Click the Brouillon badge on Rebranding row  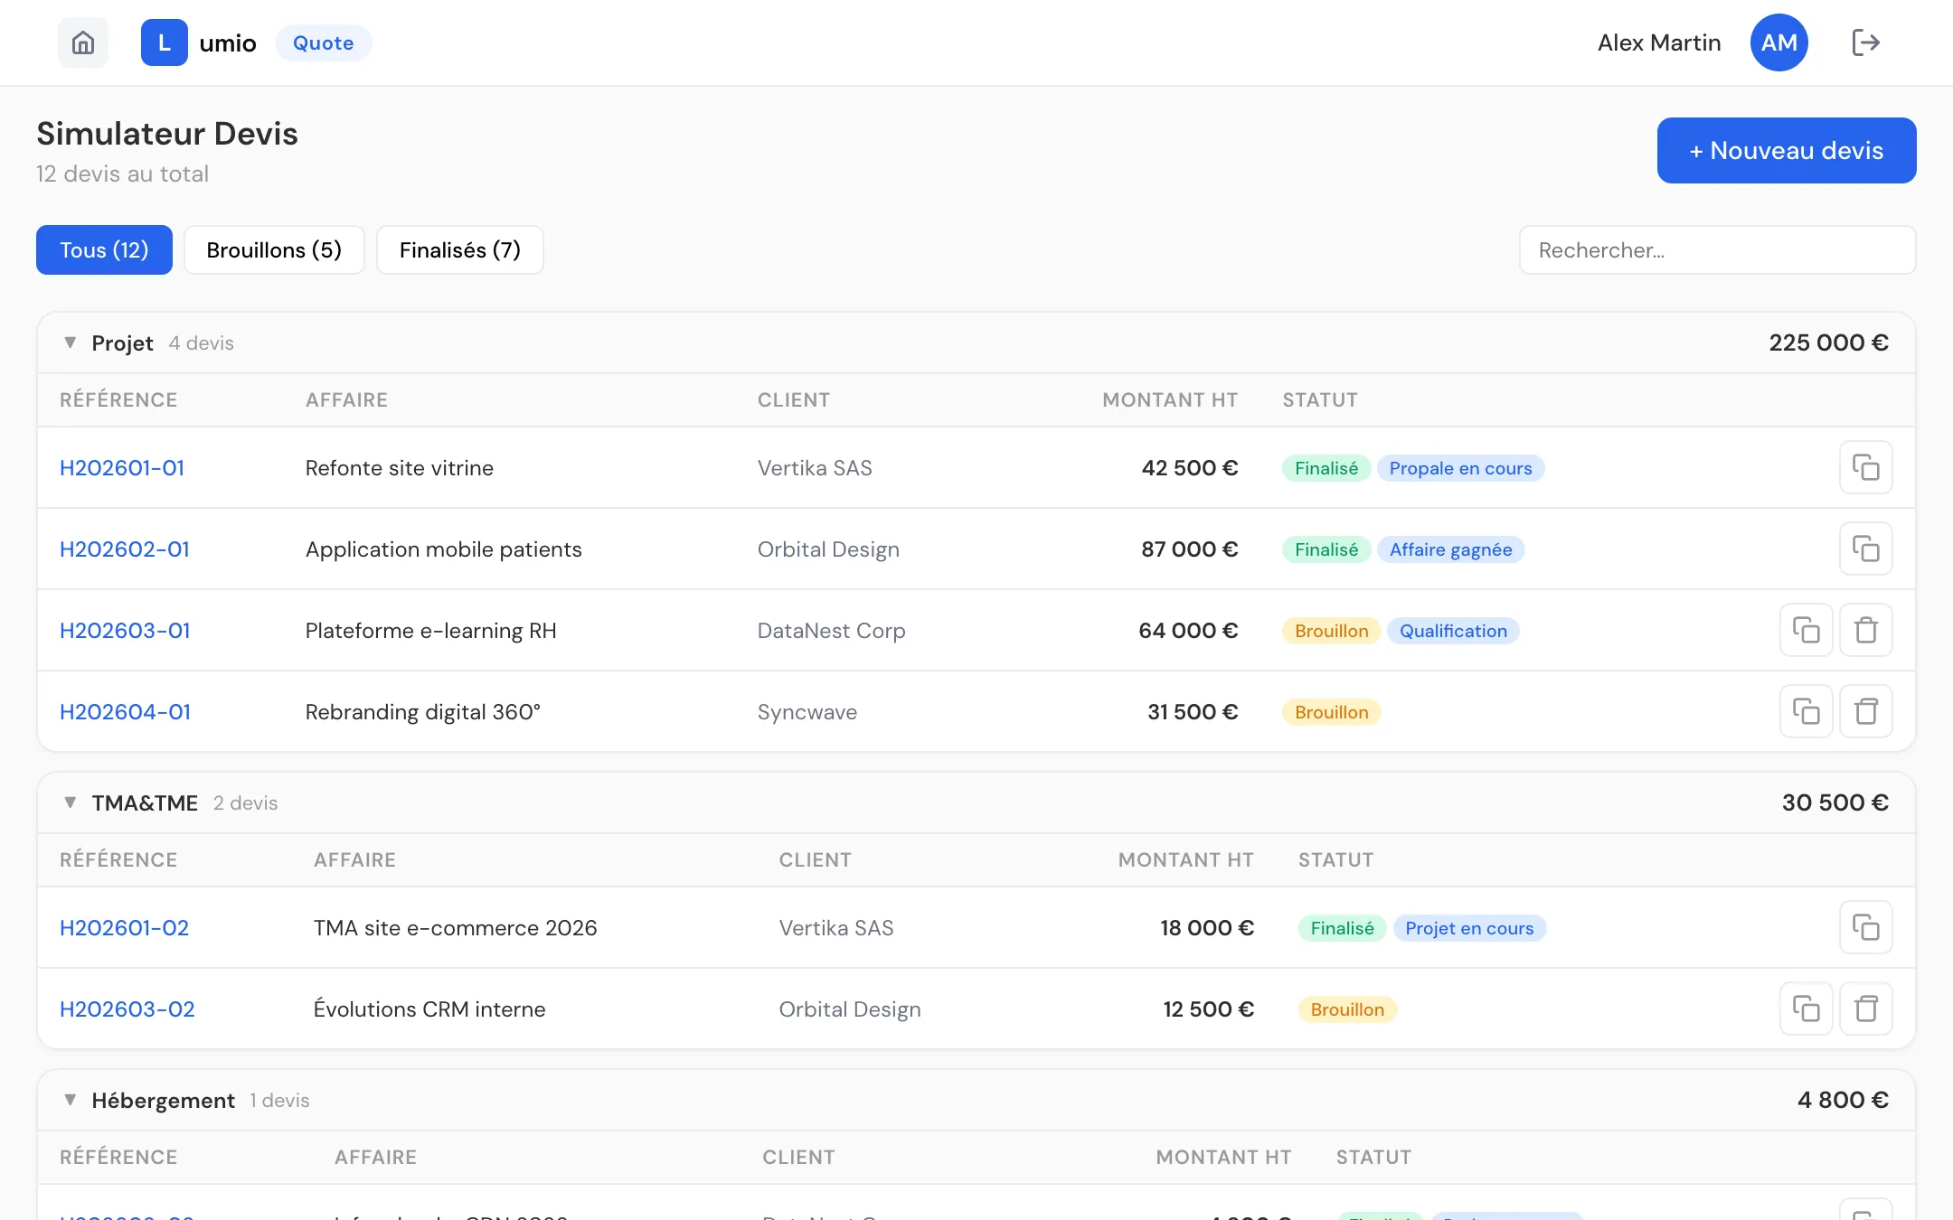click(1331, 712)
